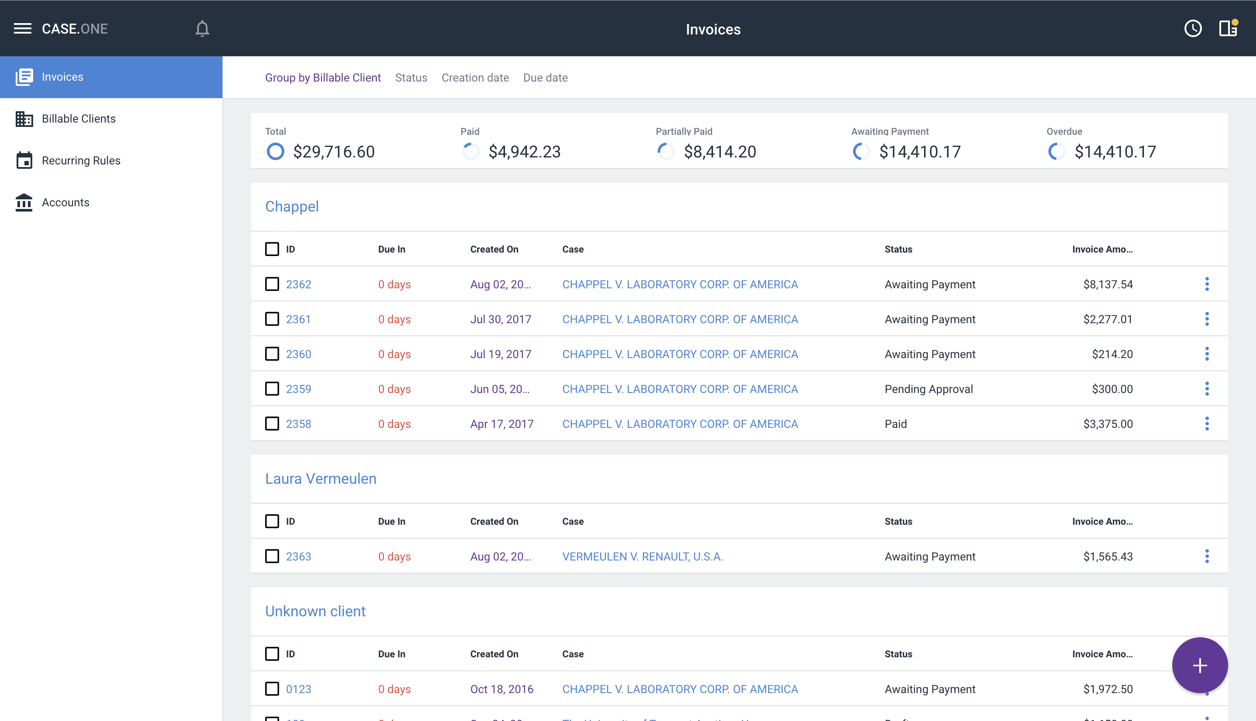Open three-dot menu for invoice 2358

pyautogui.click(x=1206, y=424)
